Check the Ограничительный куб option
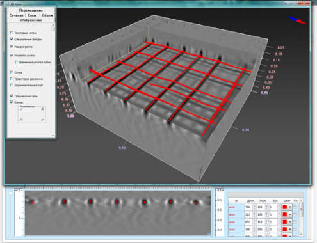 (12, 85)
